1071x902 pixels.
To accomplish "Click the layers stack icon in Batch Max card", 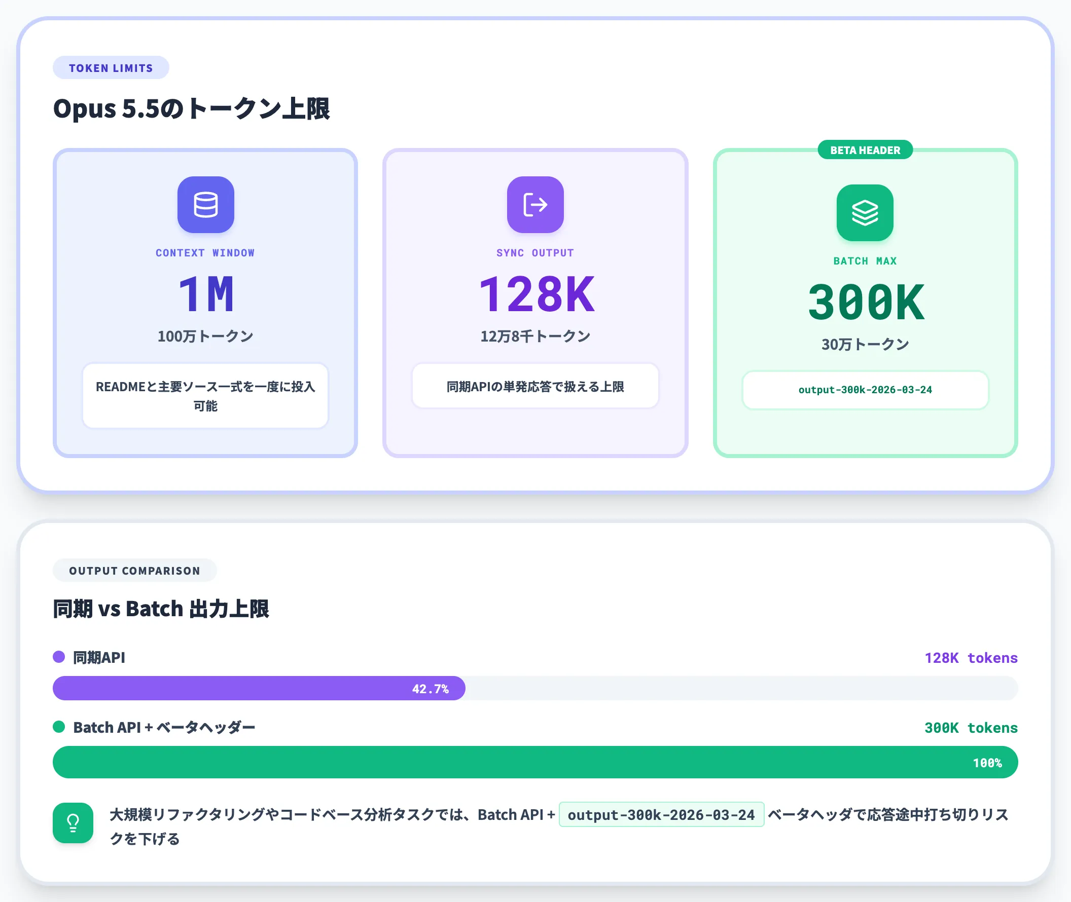I will 865,213.
